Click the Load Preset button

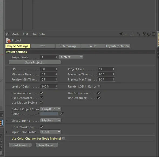20,145
